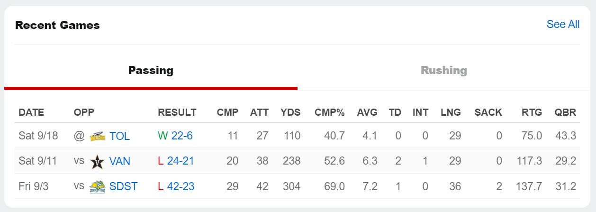Open the VAN team link
The width and height of the screenshot is (596, 212).
120,161
